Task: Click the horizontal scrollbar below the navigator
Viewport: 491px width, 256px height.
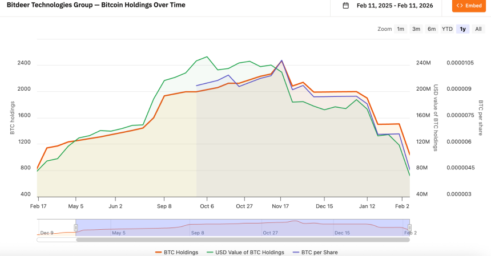Action: tap(243, 239)
